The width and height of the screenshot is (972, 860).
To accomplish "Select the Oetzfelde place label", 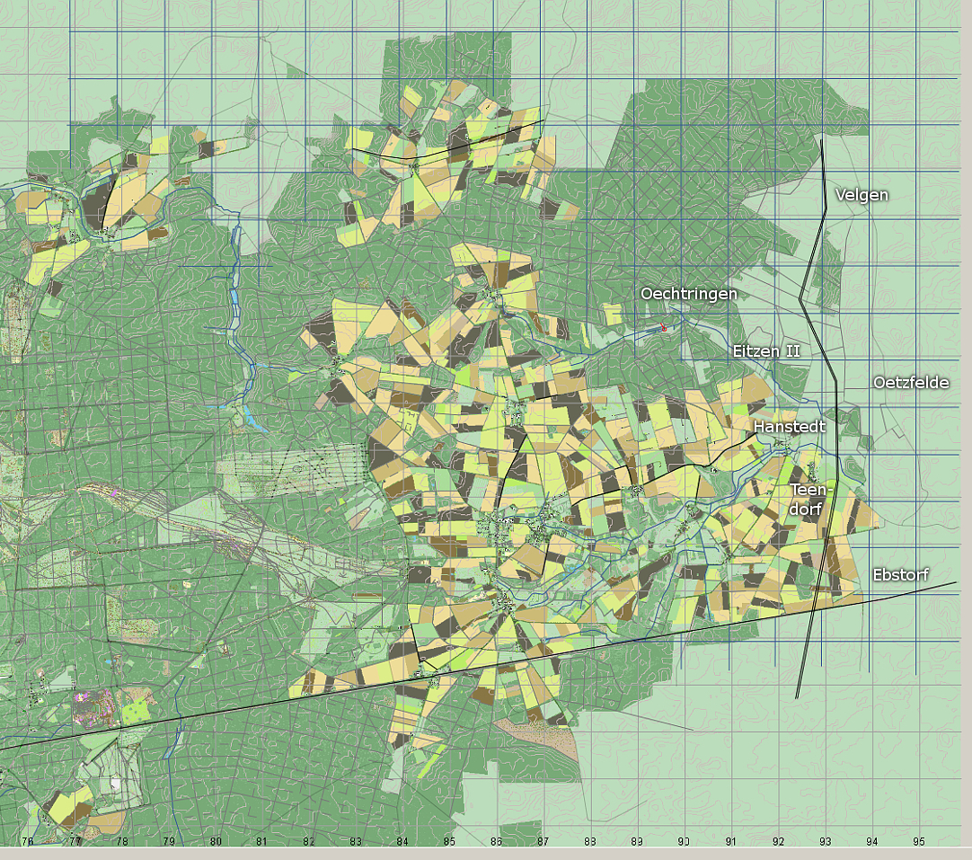I will pos(910,383).
